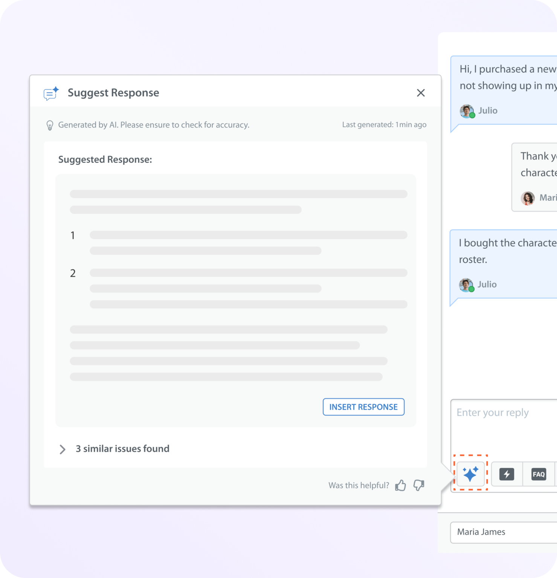Viewport: 557px width, 578px height.
Task: Click the thumbs down feedback icon
Action: pos(418,486)
